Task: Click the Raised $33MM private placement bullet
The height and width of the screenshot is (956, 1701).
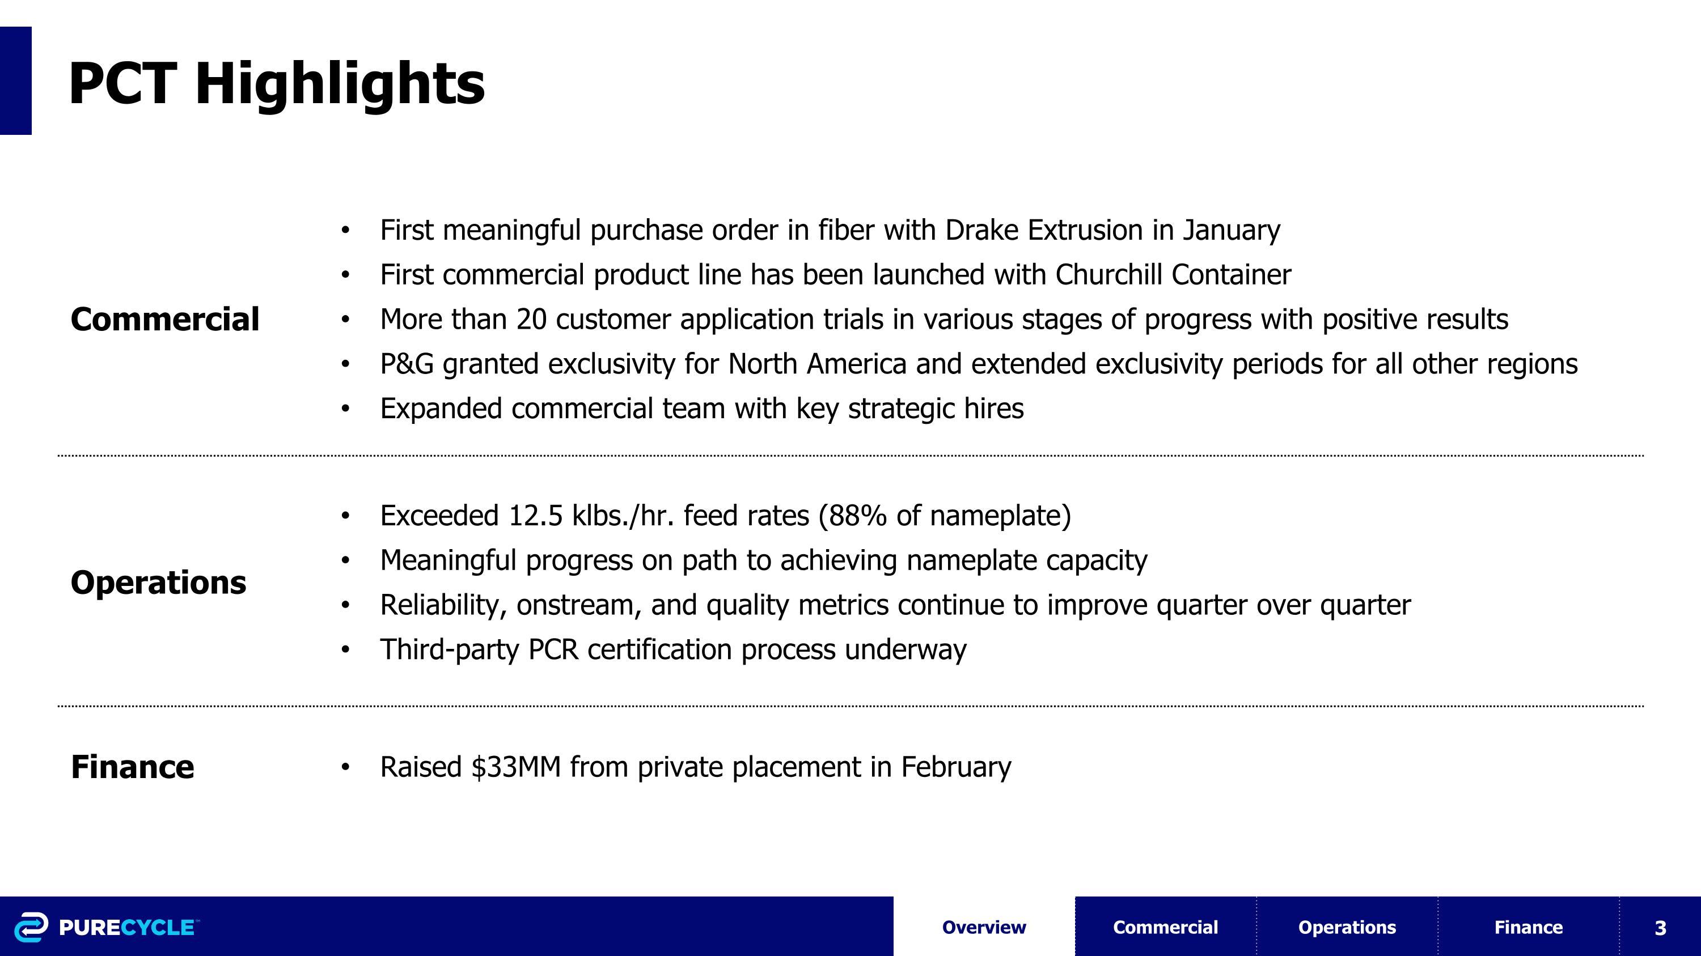Action: 695,767
